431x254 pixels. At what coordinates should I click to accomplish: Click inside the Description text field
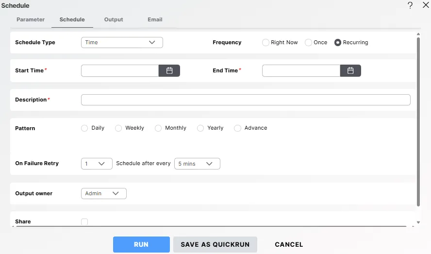246,100
